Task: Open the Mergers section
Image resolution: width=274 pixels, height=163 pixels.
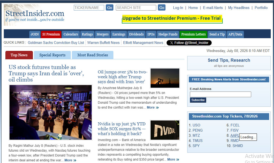Action: tap(103, 34)
